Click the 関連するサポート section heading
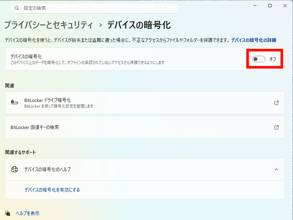The height and width of the screenshot is (220, 293). coord(21,152)
